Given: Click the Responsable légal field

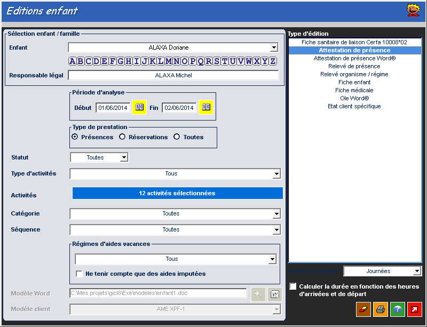Looking at the screenshot, I should pos(173,75).
